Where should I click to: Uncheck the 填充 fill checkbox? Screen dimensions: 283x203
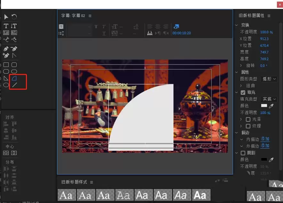(x=243, y=93)
